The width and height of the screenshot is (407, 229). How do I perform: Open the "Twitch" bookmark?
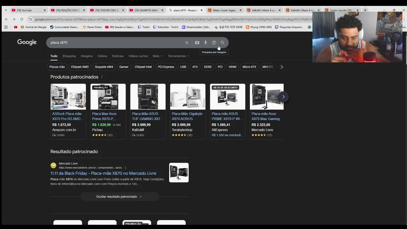[x=144, y=27]
